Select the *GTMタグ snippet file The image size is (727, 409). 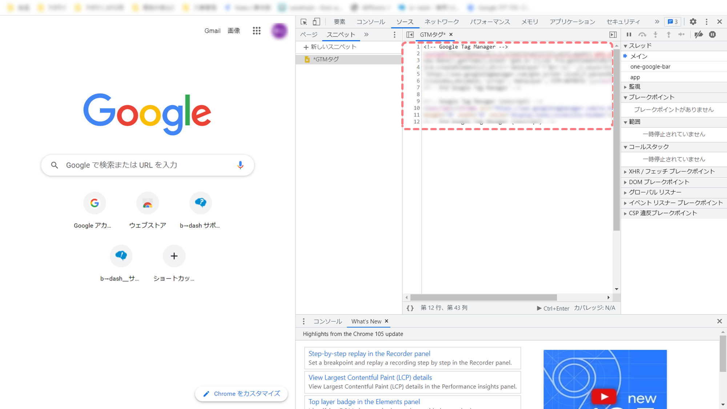pyautogui.click(x=348, y=59)
